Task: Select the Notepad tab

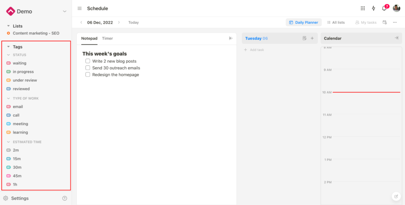Action: [x=89, y=38]
